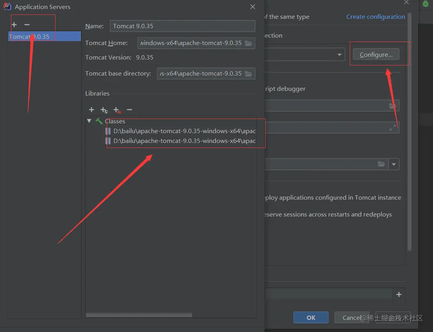Close the Application Servers dialog
The height and width of the screenshot is (332, 433).
(252, 7)
